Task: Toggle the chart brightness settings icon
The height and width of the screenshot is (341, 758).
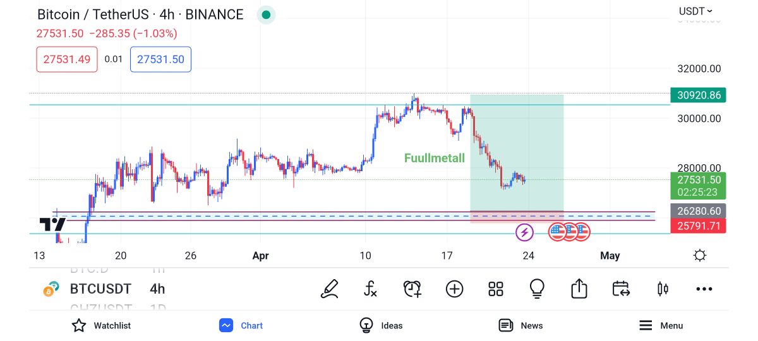Action: [699, 256]
